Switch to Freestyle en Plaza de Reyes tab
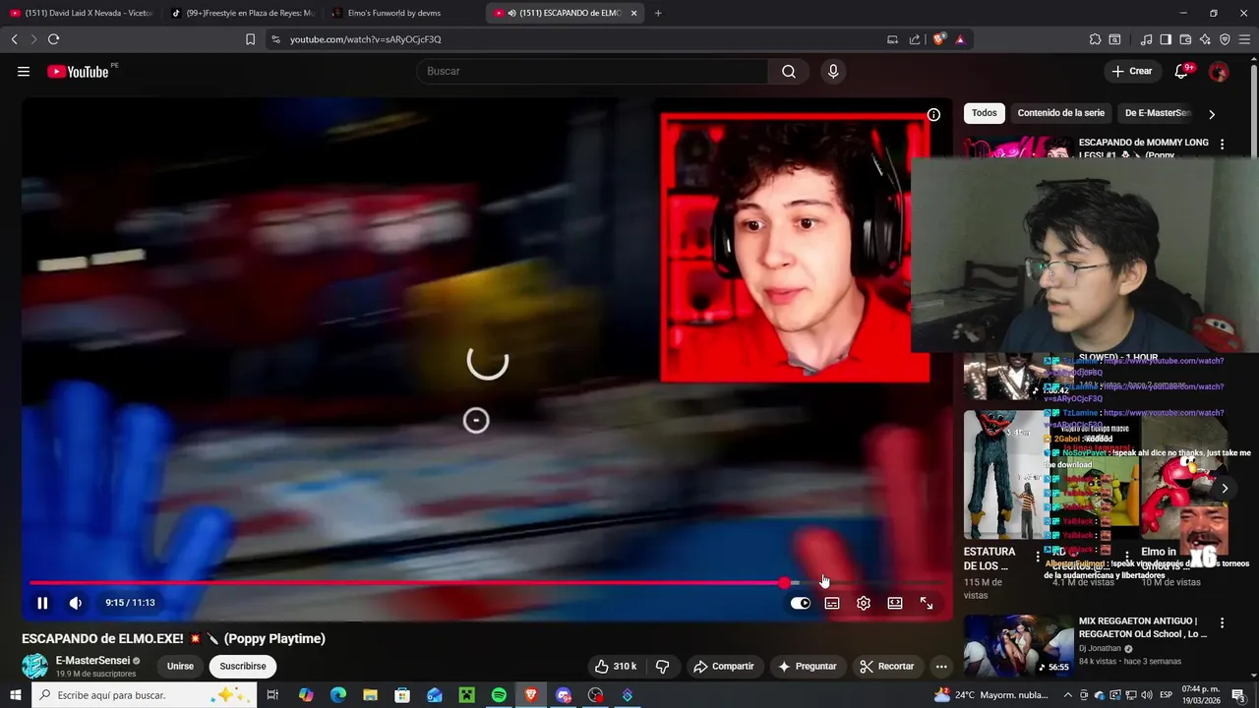 (x=242, y=13)
